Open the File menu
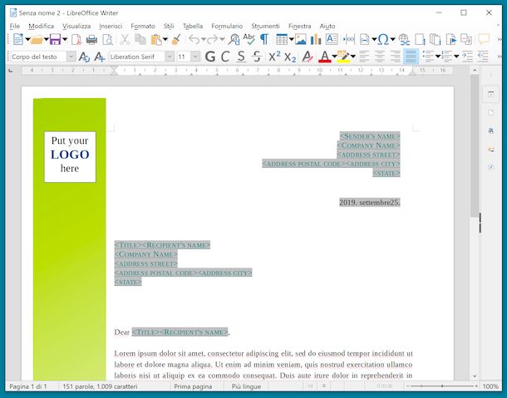The image size is (507, 398). [x=15, y=27]
